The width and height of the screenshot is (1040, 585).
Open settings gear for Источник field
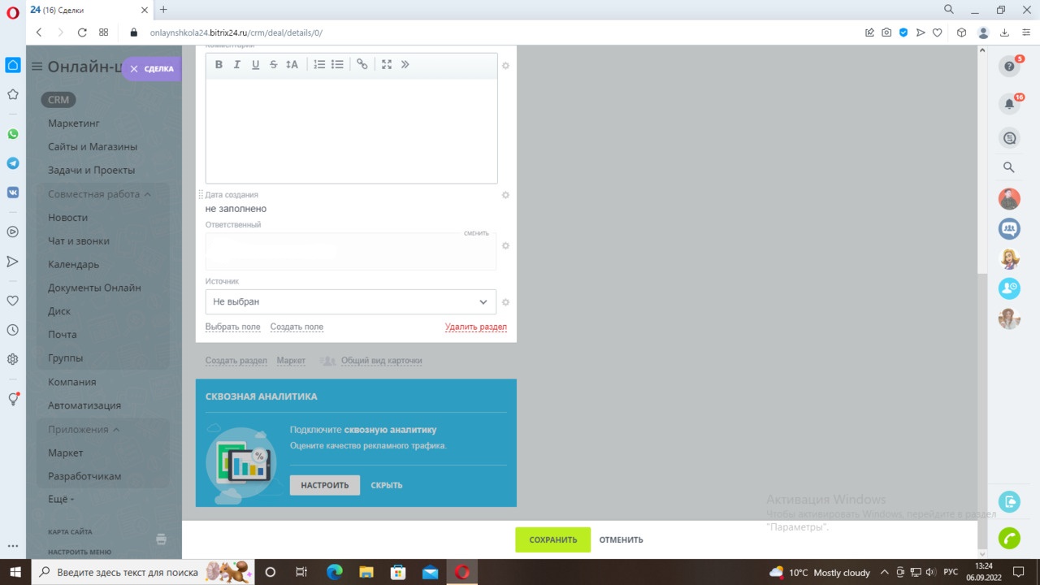(505, 302)
